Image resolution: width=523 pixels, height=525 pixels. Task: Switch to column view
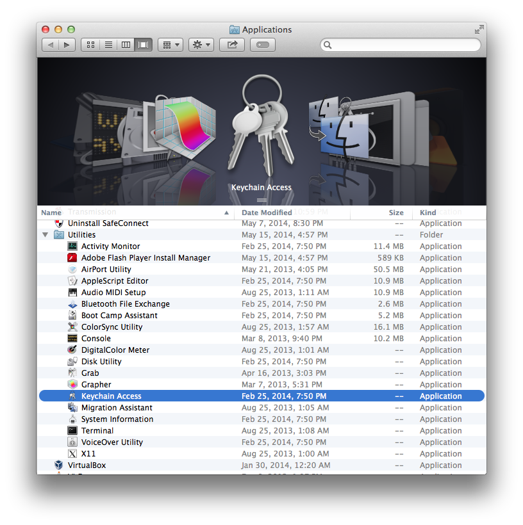click(x=126, y=45)
